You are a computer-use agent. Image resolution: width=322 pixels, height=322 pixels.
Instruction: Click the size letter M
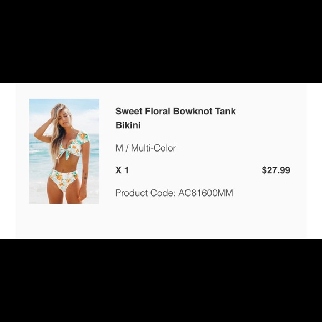[x=119, y=148]
